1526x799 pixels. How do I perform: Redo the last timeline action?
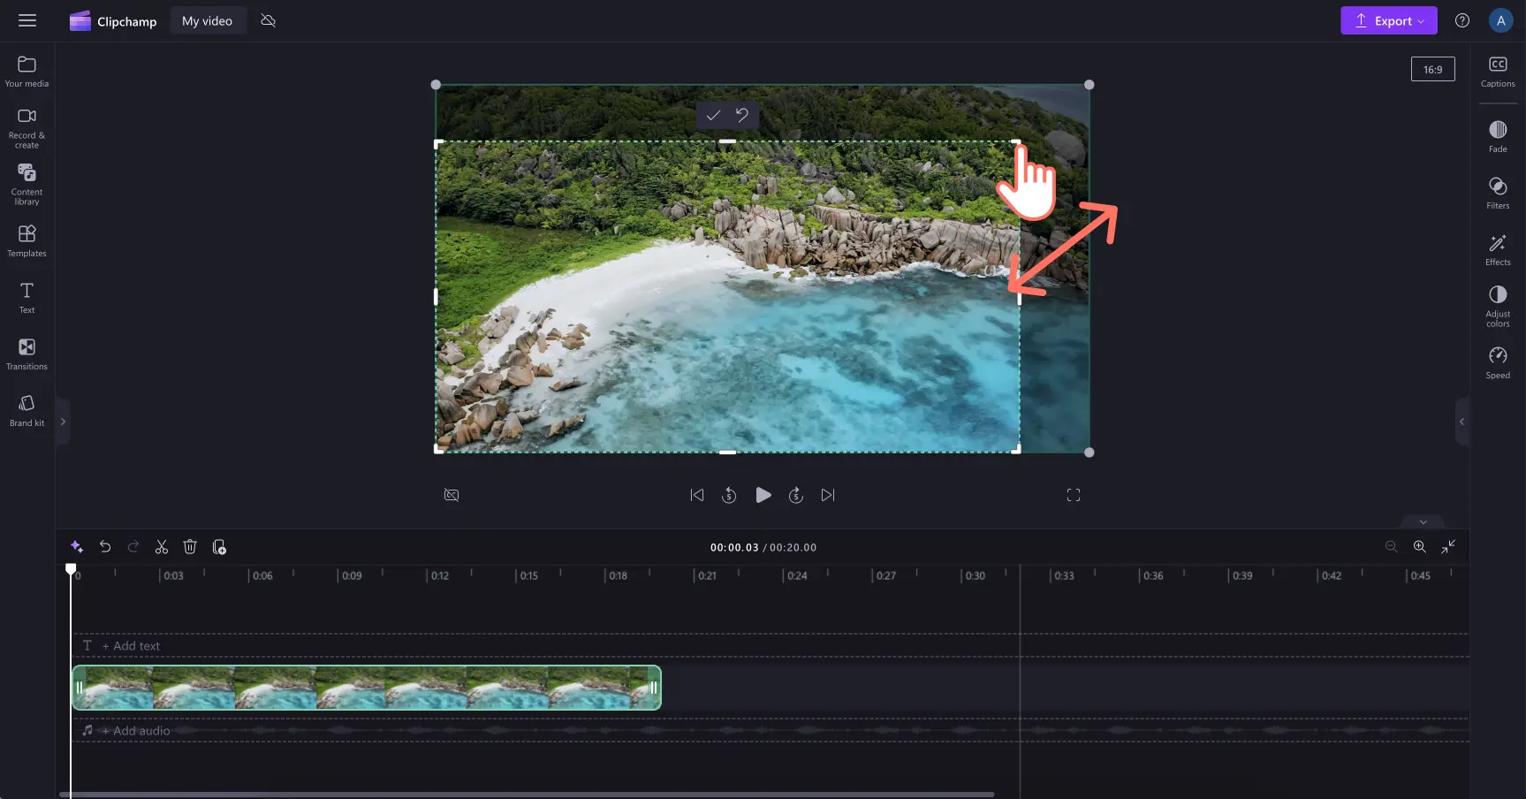133,547
